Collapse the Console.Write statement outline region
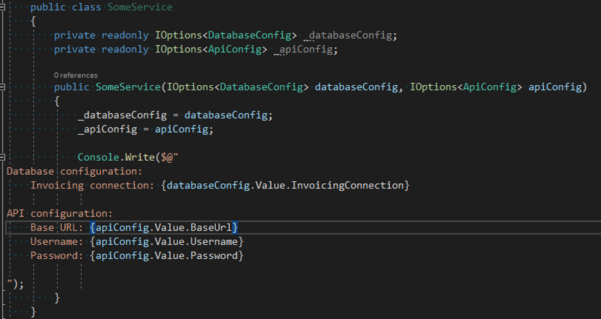 [2, 157]
